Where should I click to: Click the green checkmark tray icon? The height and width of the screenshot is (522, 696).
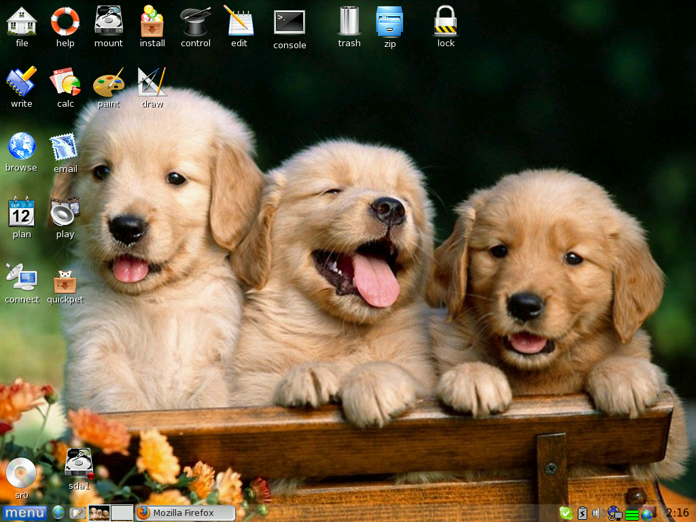point(565,513)
